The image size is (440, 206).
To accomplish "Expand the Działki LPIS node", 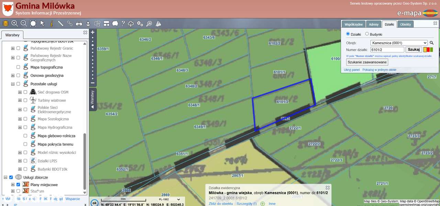I will pyautogui.click(x=20, y=161).
